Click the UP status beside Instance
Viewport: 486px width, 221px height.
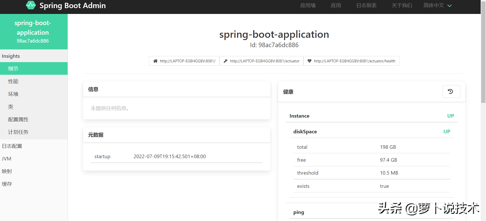pos(450,116)
